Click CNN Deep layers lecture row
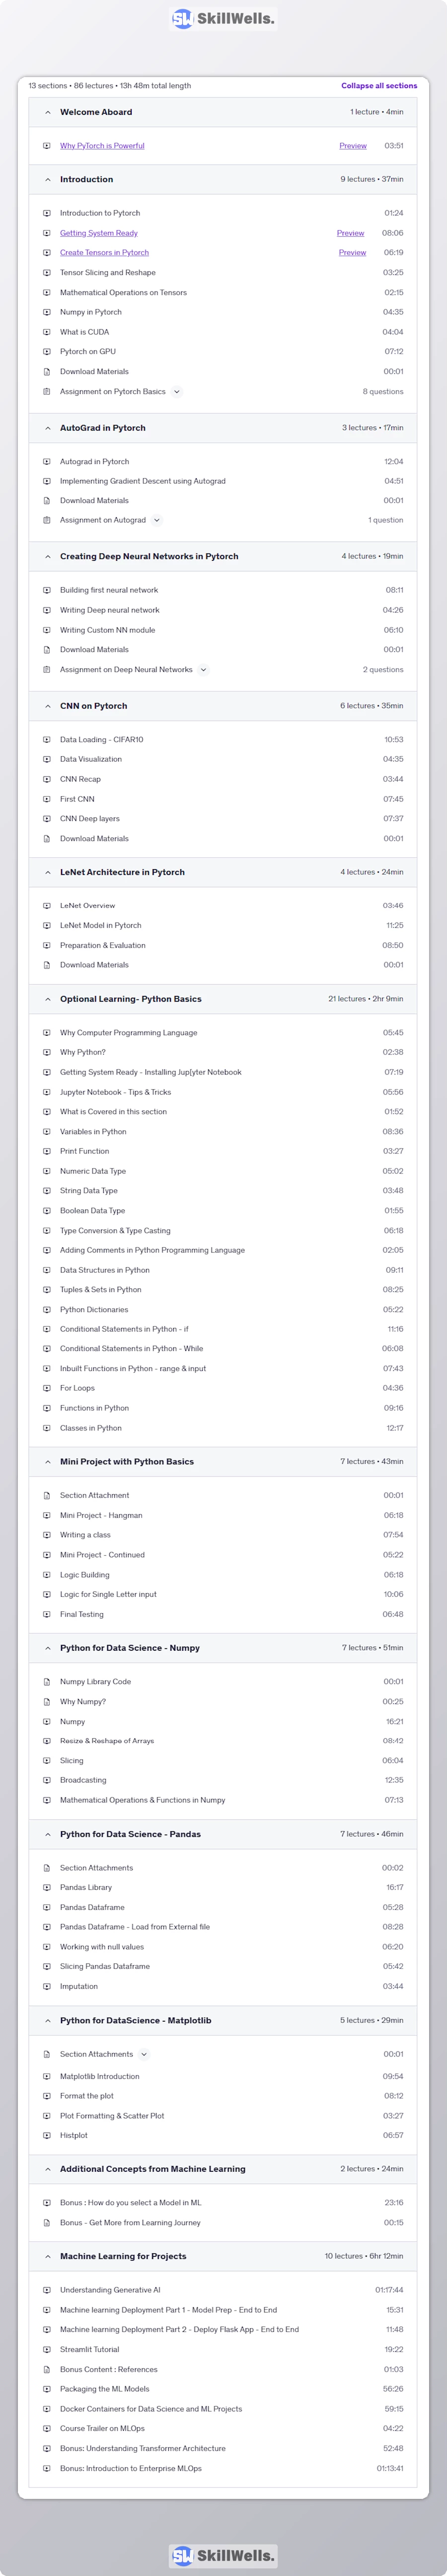 click(223, 819)
